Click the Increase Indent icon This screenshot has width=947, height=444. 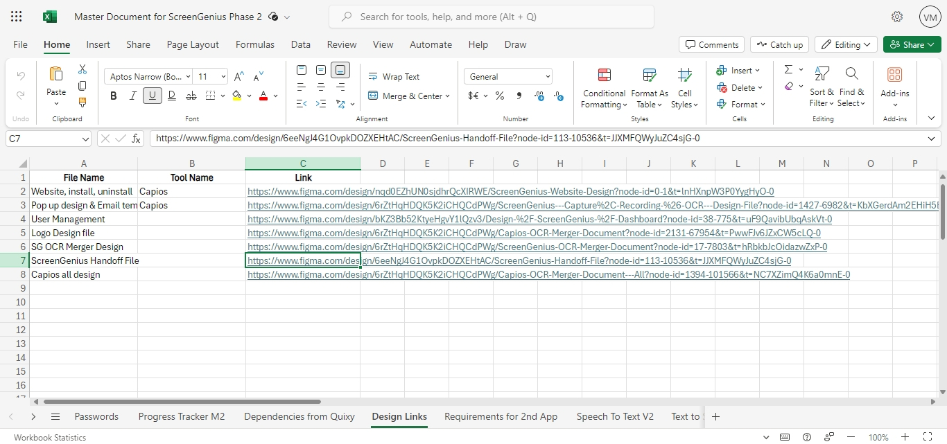point(321,104)
